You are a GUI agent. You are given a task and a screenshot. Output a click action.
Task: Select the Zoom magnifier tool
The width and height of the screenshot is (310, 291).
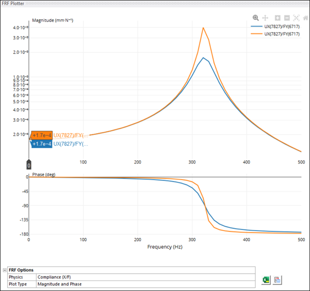point(256,18)
